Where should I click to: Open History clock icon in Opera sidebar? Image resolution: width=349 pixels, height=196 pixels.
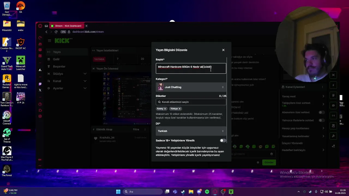40,104
